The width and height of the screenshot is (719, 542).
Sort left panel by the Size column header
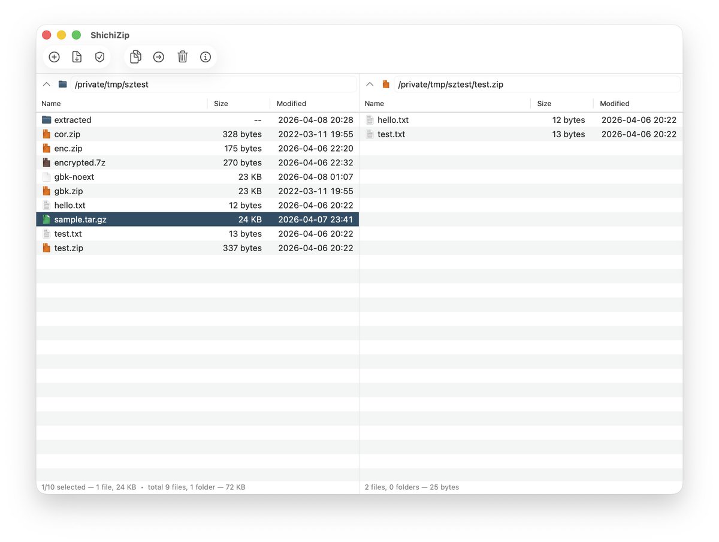point(220,103)
